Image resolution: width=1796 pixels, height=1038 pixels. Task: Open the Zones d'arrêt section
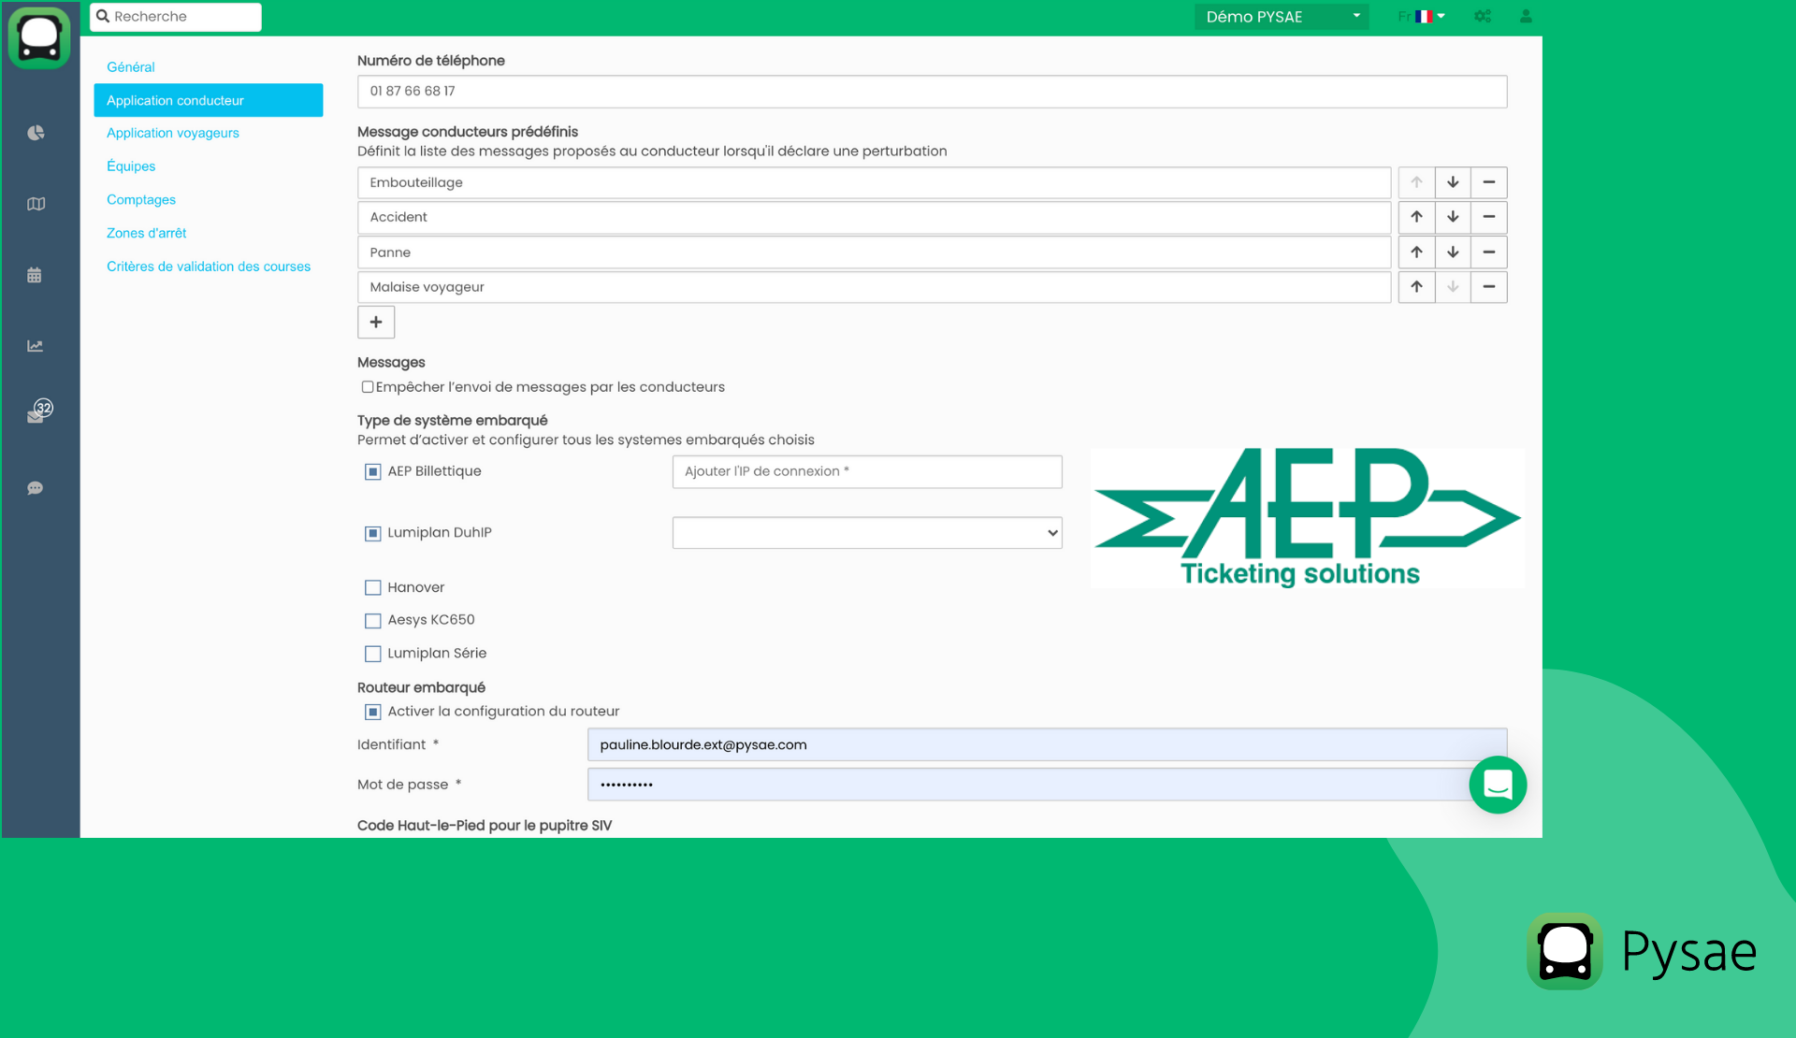147,233
